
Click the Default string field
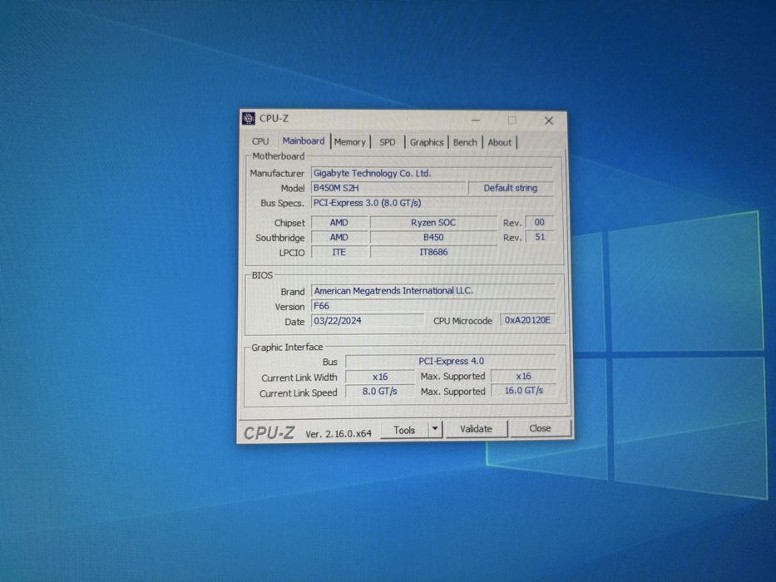(x=510, y=188)
